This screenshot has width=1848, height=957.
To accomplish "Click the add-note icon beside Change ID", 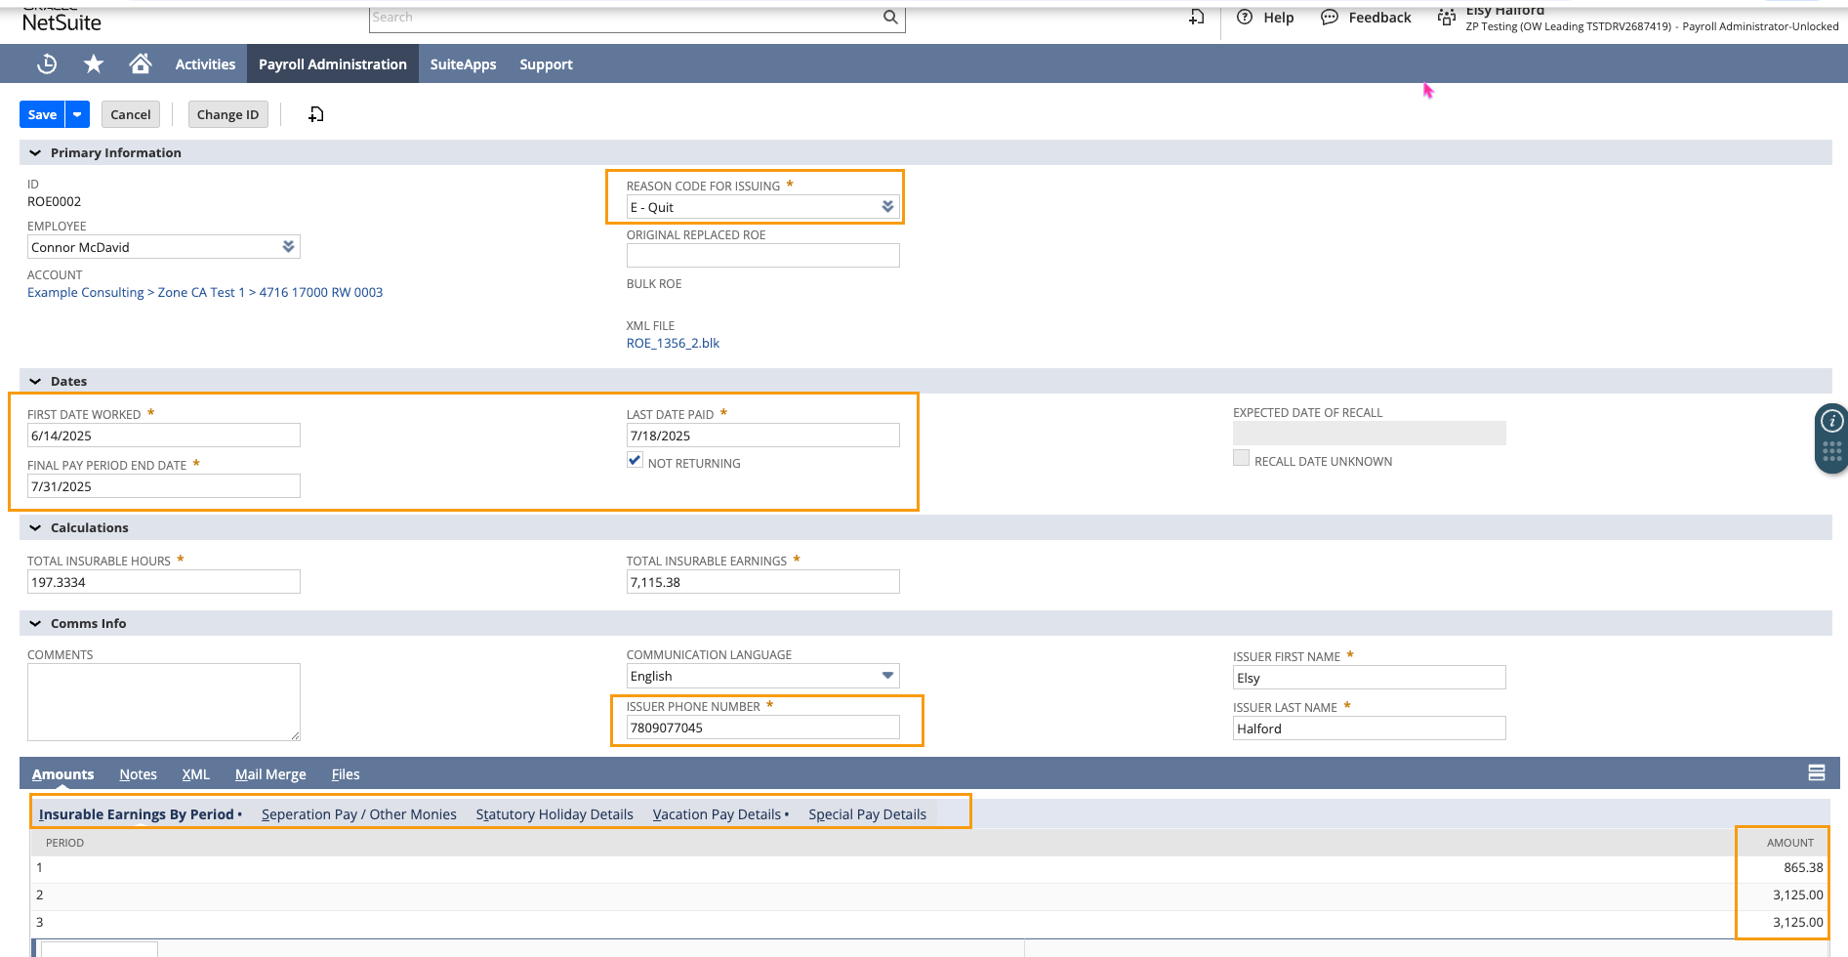I will point(316,114).
